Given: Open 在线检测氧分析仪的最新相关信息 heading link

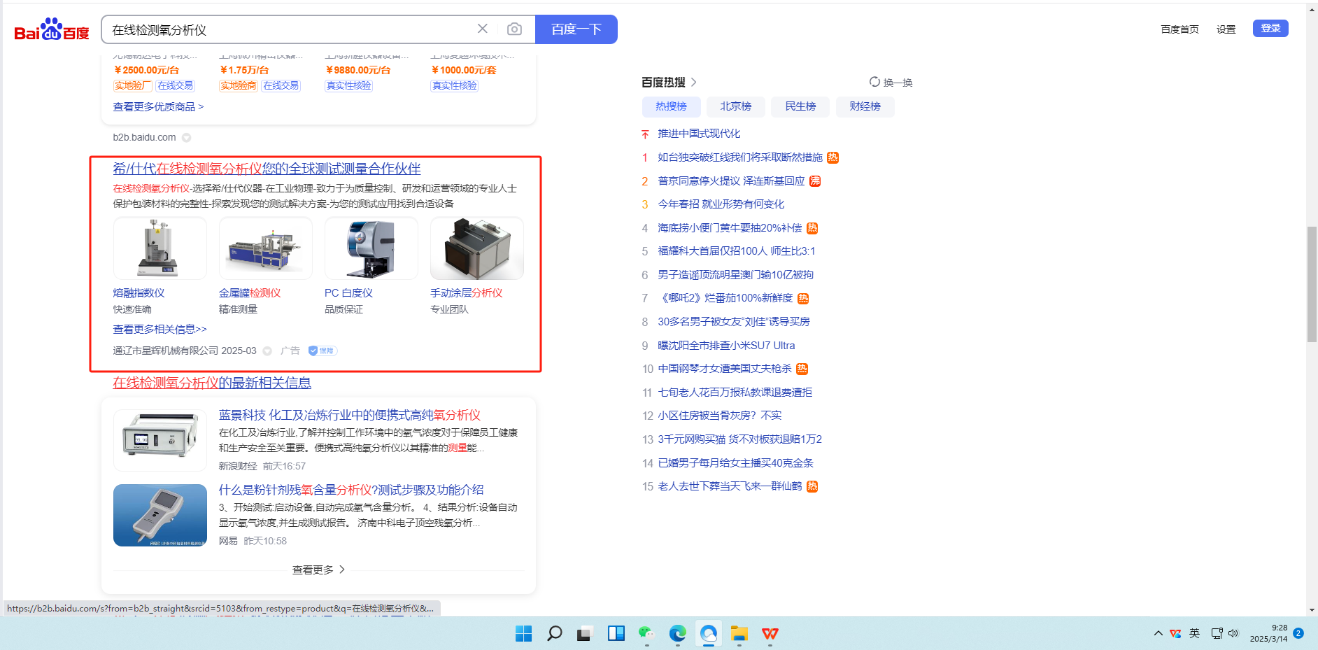Looking at the screenshot, I should coord(212,383).
